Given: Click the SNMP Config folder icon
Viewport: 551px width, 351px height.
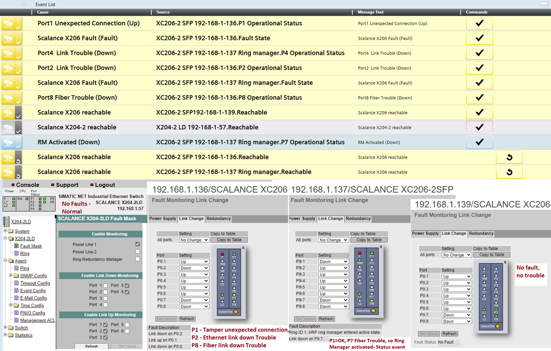Looking at the screenshot, I should click(x=16, y=275).
